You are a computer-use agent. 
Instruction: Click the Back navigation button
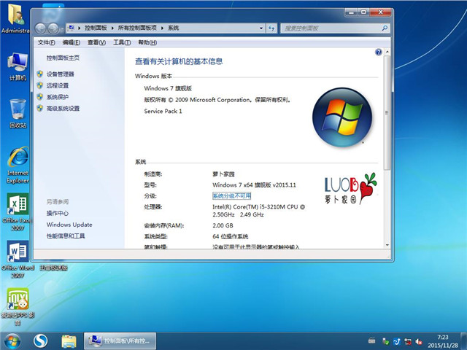pos(41,28)
